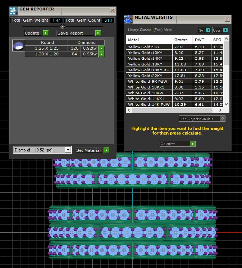This screenshot has width=242, height=268.
Task: Select the White Gold:10KW row
Action: tap(175, 93)
